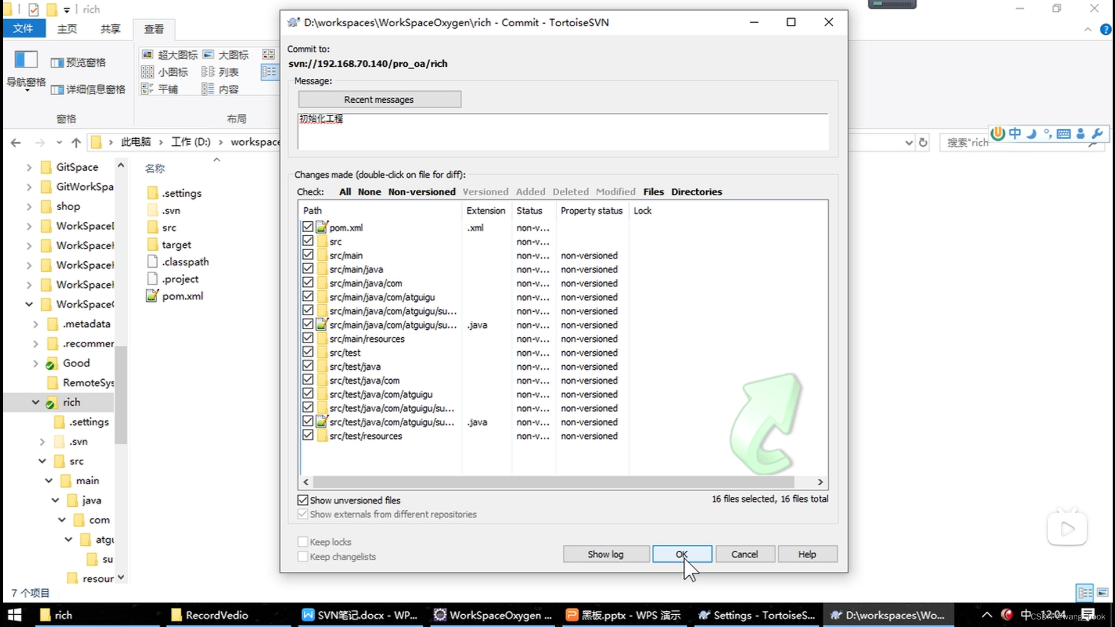Open the 文件 tab in Explorer

coord(23,28)
